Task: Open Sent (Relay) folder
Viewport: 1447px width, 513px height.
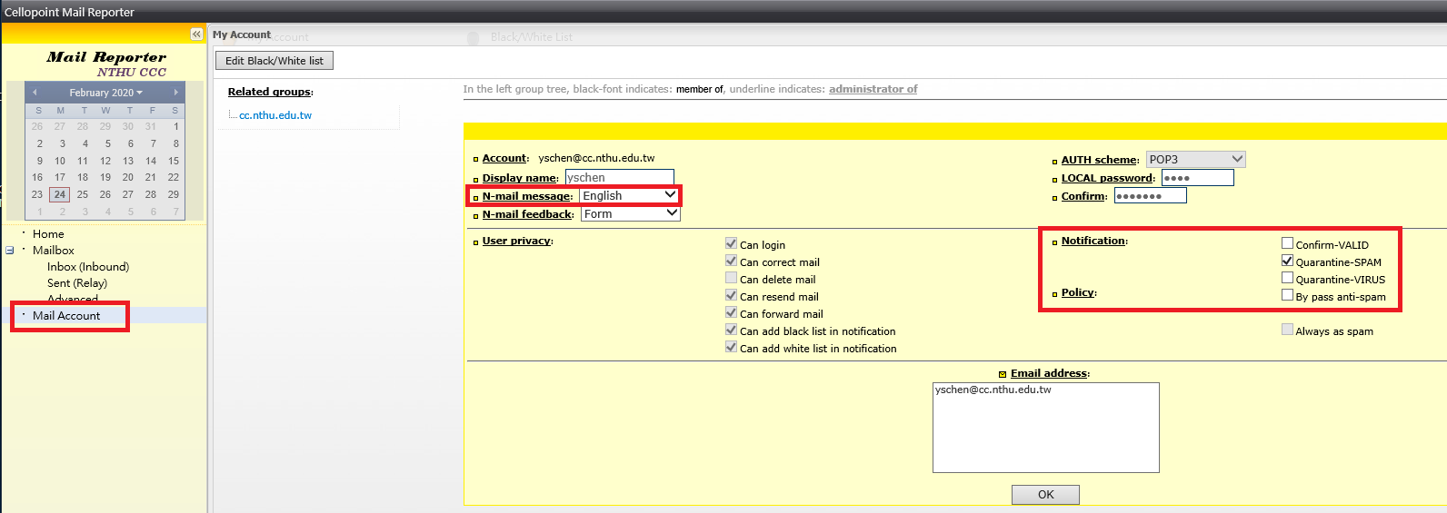Action: 77,283
